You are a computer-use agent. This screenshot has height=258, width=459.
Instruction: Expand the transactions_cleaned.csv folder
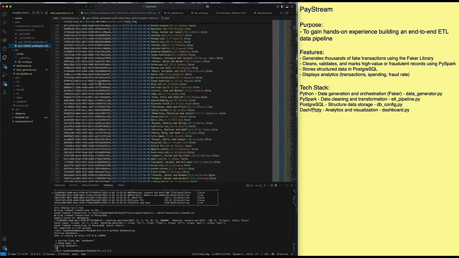pyautogui.click(x=30, y=26)
